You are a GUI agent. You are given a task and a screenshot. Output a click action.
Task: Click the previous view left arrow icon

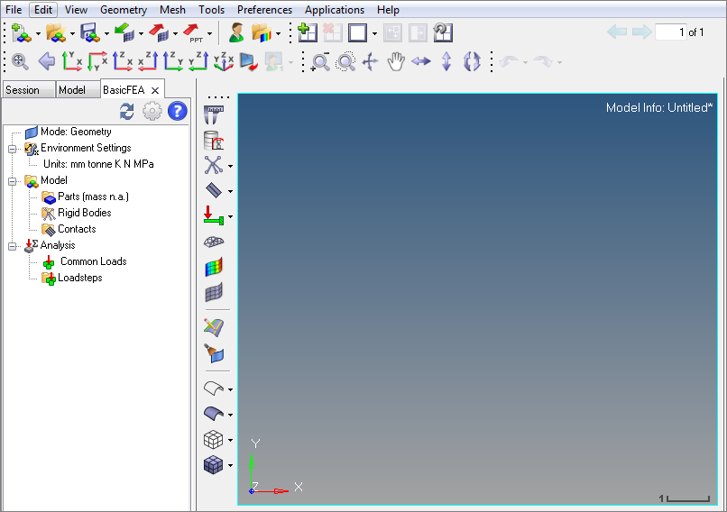pos(46,61)
